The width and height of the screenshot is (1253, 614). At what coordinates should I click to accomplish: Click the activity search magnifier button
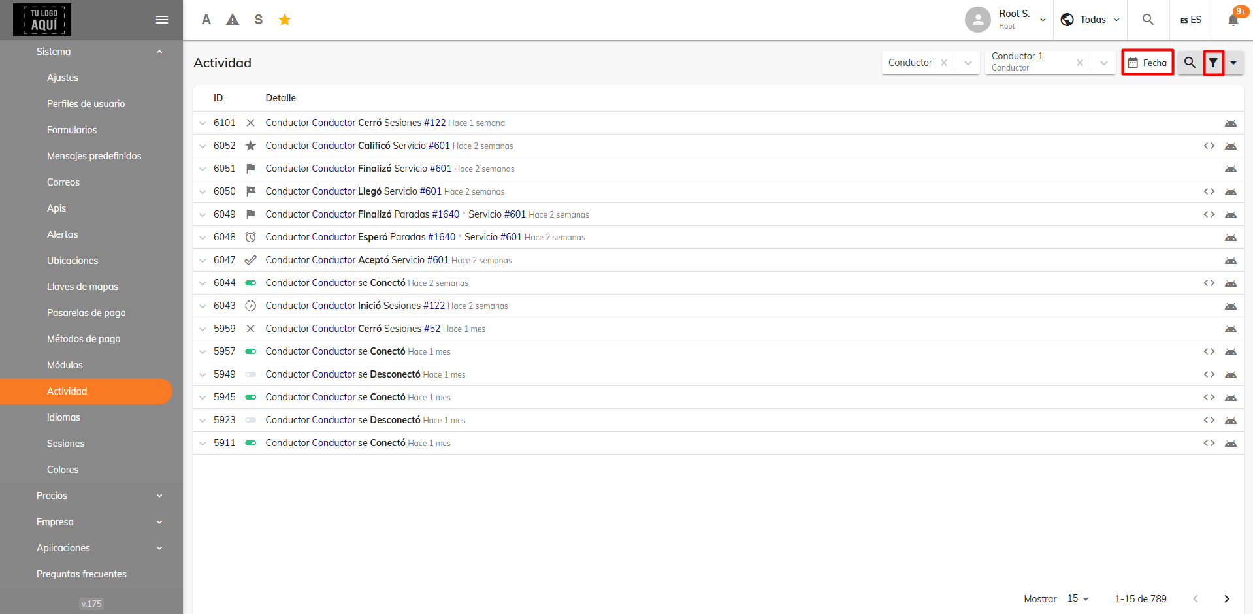click(1190, 63)
